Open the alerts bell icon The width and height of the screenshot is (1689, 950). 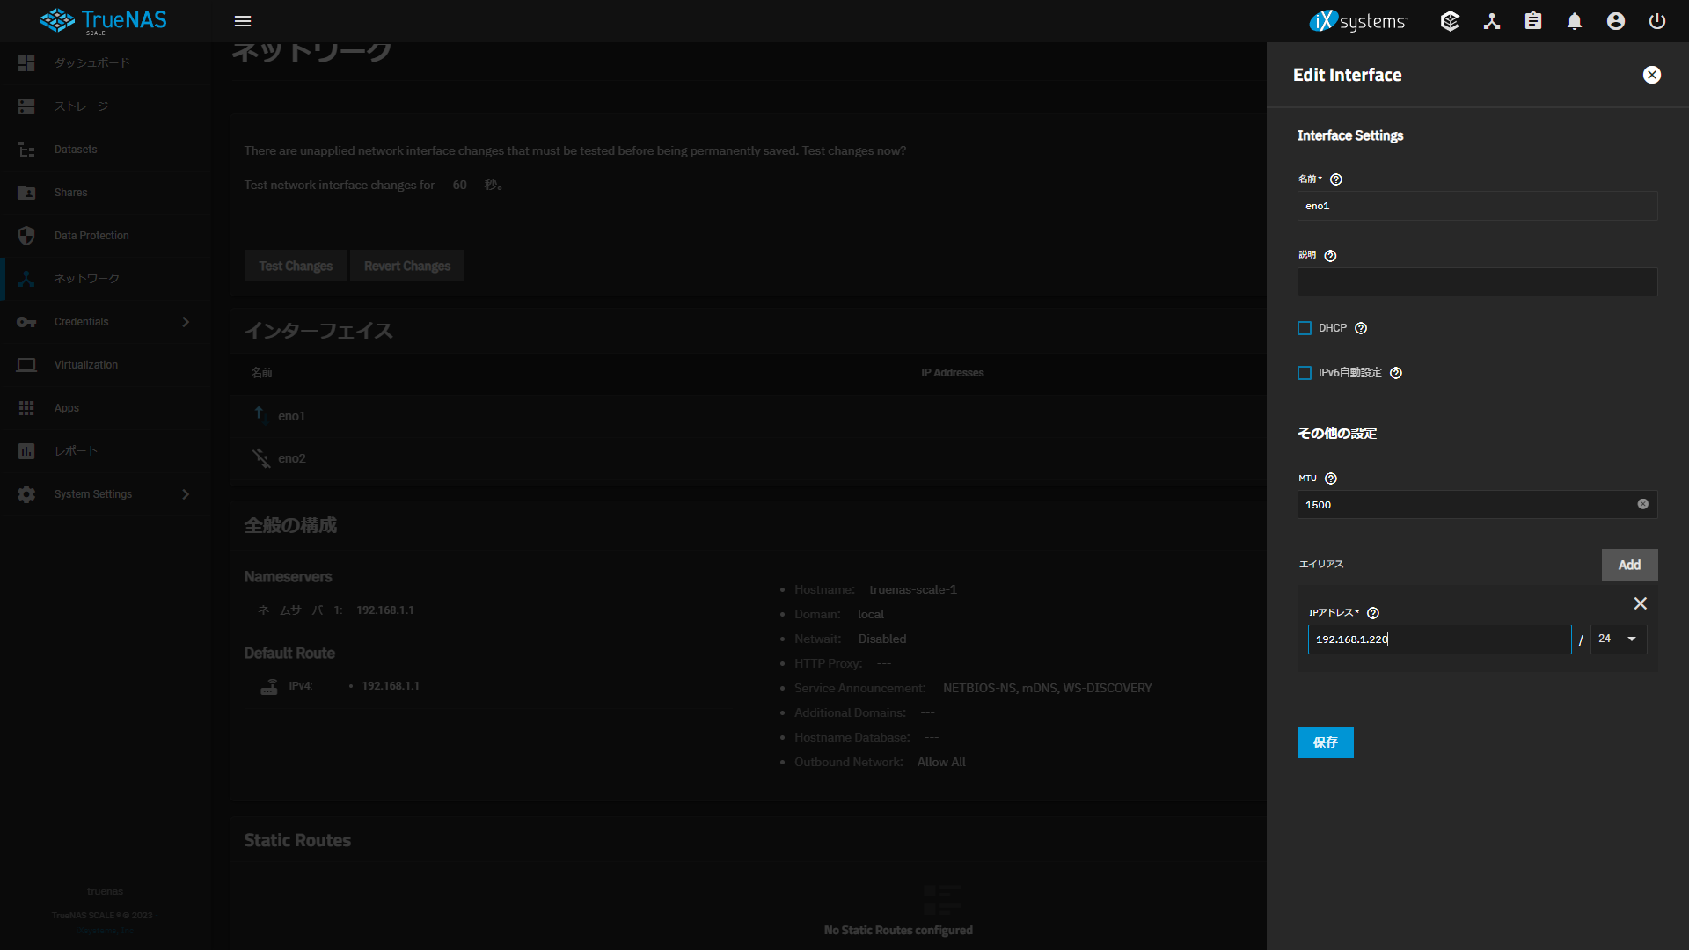tap(1575, 21)
